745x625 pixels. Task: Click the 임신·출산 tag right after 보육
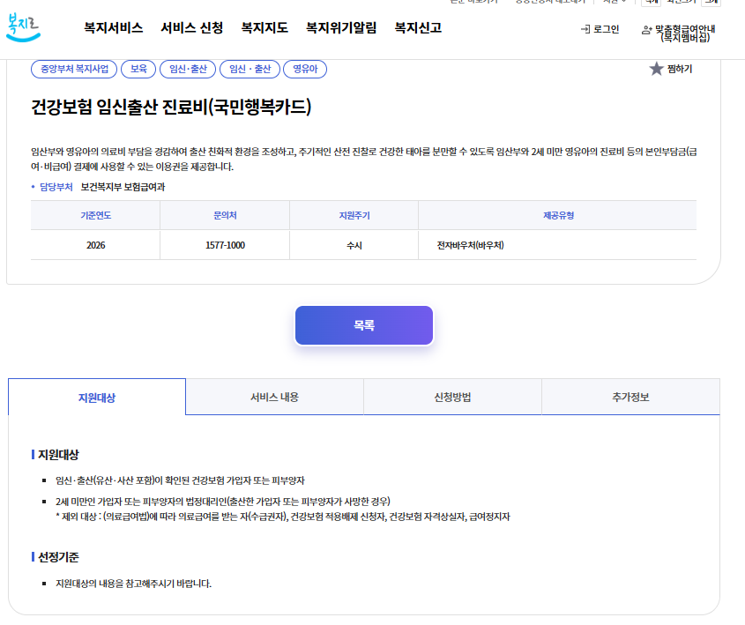(x=188, y=69)
